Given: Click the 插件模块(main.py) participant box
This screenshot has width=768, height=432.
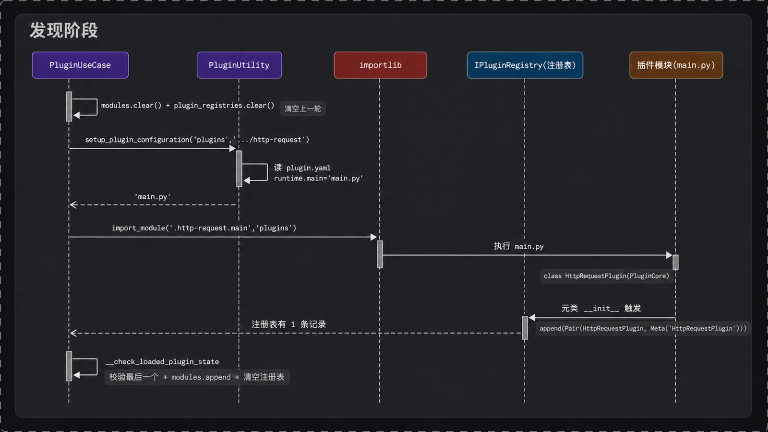Looking at the screenshot, I should (676, 65).
